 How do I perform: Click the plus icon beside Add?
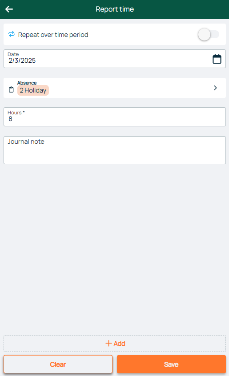tap(108, 344)
